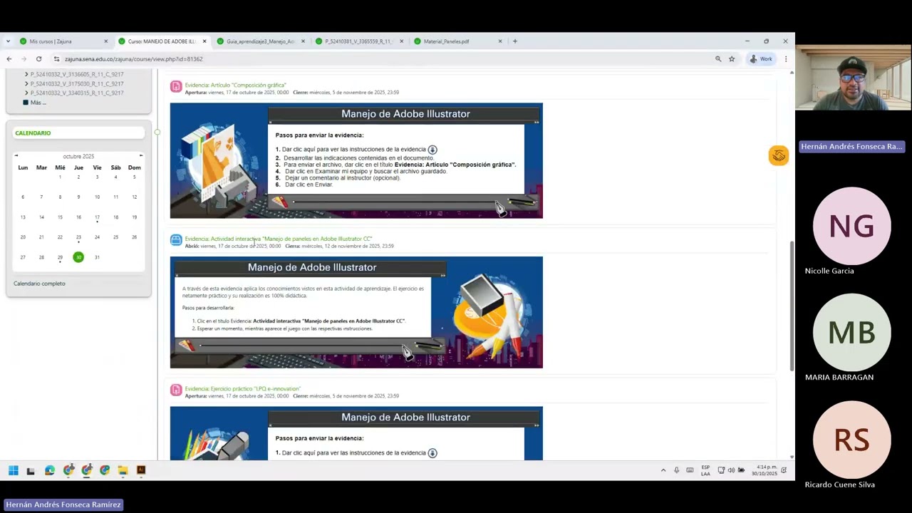Open the pink assignment icon for Composición gráfica

176,87
